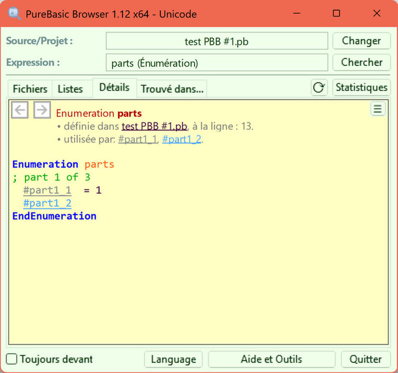
Task: Open the Statistiques button
Action: click(361, 88)
